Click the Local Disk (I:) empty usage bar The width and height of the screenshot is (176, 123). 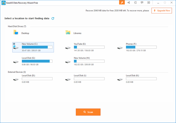point(89,79)
